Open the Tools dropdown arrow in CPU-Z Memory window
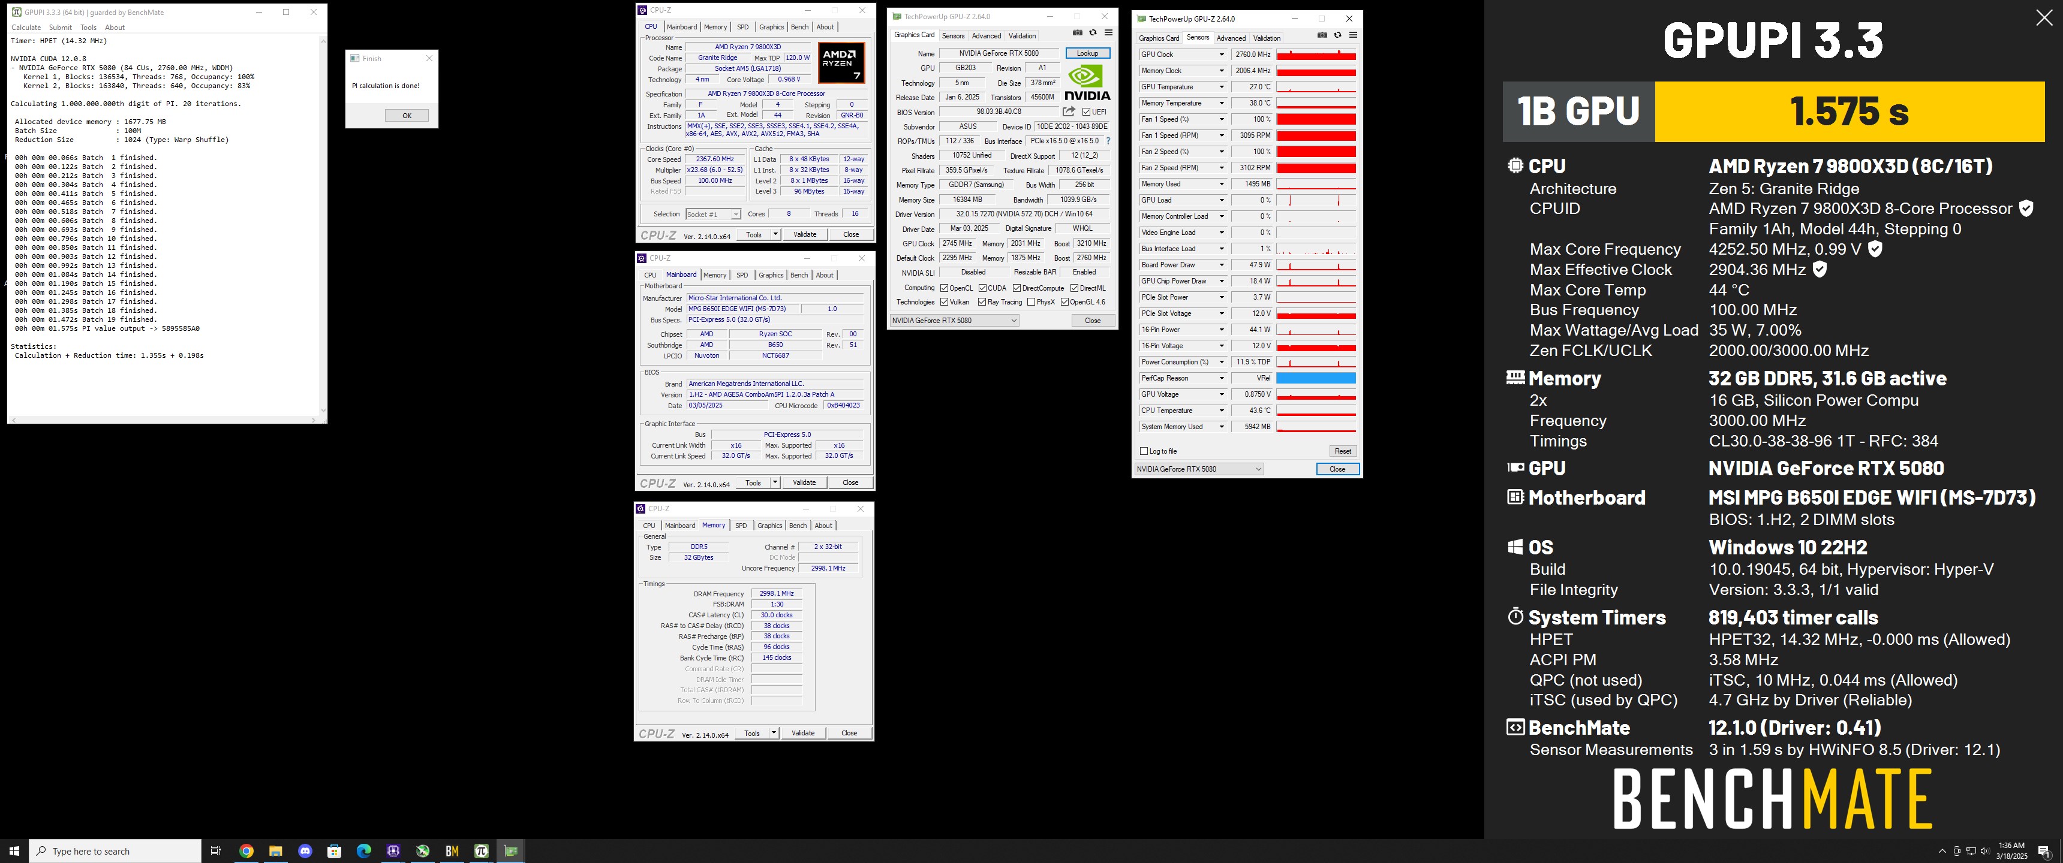2063x863 pixels. pyautogui.click(x=774, y=732)
